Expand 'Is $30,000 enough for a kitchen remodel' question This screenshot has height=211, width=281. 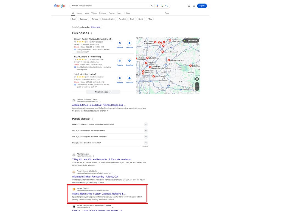click(x=146, y=137)
